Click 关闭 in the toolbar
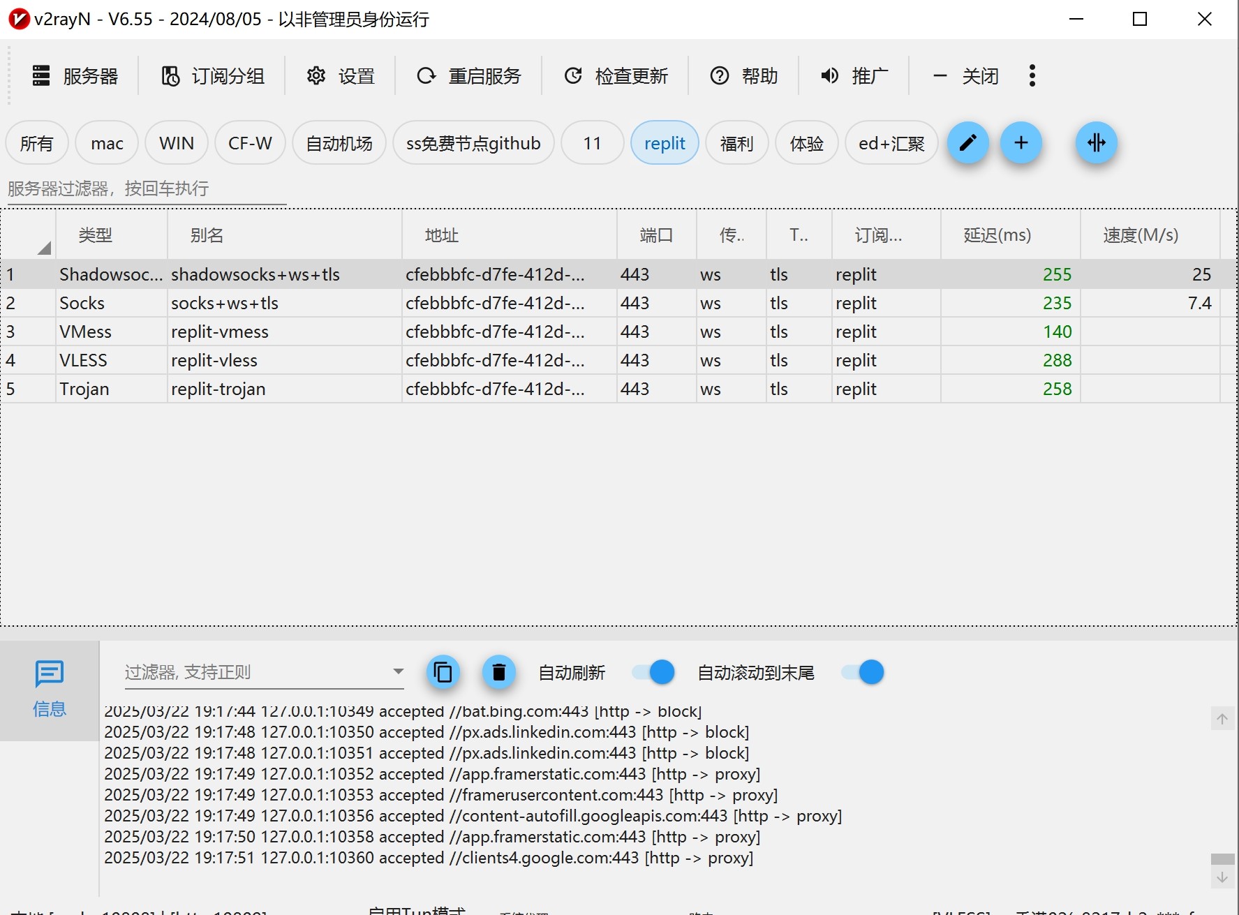Viewport: 1239px width, 915px height. point(965,76)
